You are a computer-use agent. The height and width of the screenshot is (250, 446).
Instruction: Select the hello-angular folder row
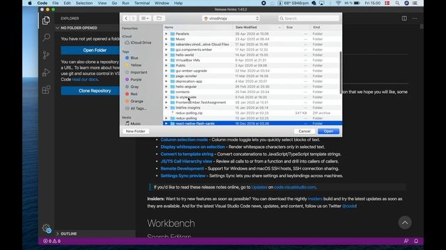coord(252,86)
